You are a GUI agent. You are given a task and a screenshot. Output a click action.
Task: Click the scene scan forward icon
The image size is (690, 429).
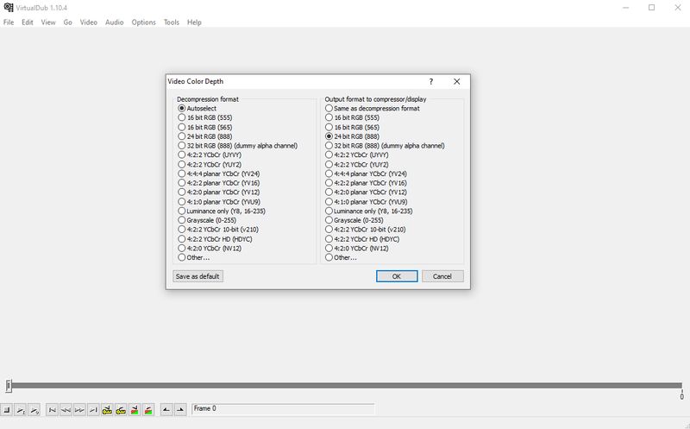pos(148,409)
